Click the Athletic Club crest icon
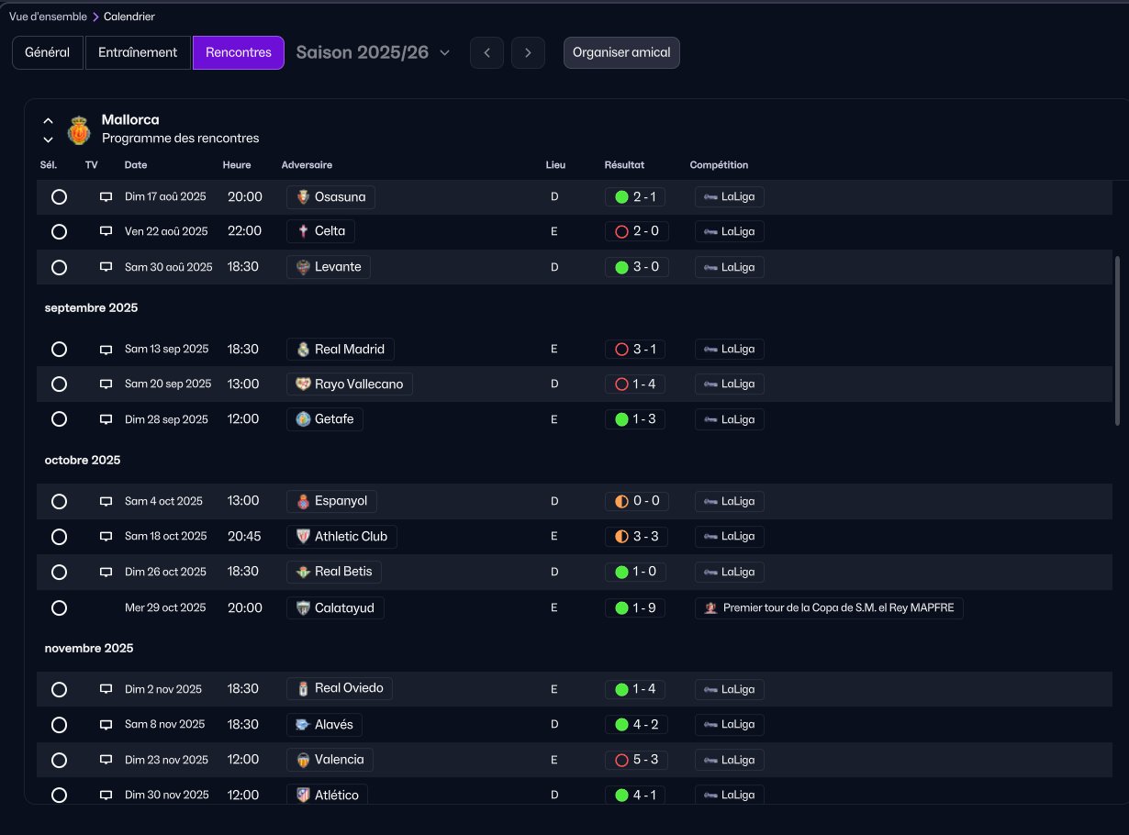The width and height of the screenshot is (1129, 835). point(303,536)
